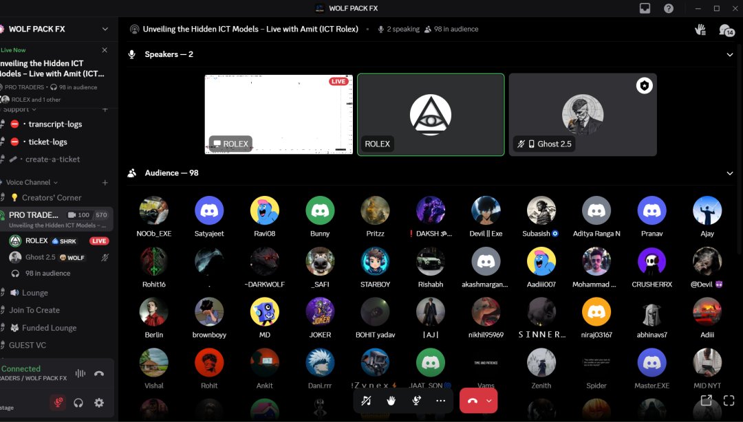Collapse the Voice Channel category

(31, 182)
